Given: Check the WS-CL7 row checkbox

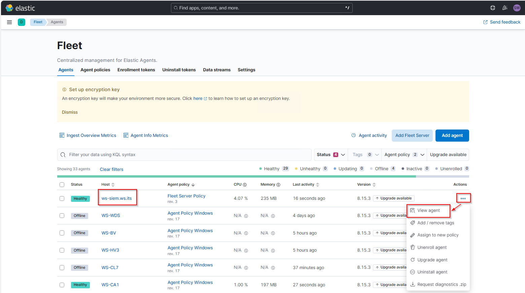Looking at the screenshot, I should point(62,267).
